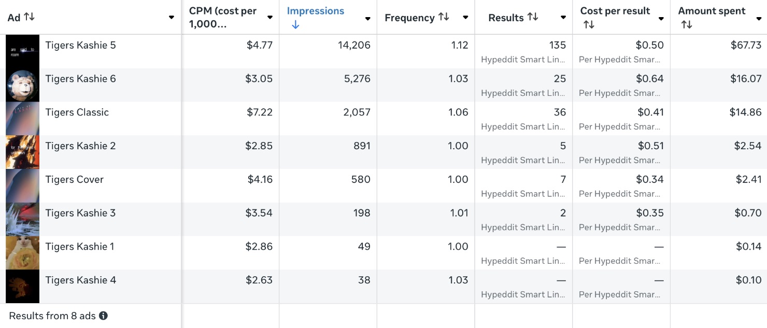Open Cost per result column dropdown
The image size is (767, 328).
pyautogui.click(x=661, y=19)
